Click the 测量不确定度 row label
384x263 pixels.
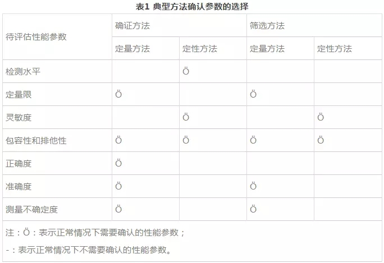point(31,209)
